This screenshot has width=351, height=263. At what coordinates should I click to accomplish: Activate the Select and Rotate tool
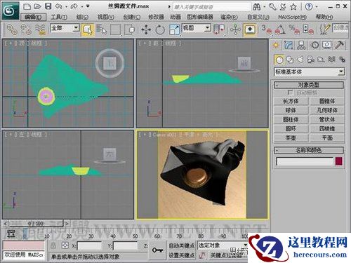pos(160,29)
